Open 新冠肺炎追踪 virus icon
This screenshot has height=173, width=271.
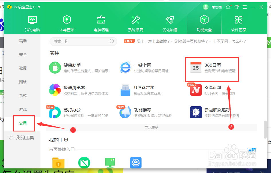click(196, 112)
